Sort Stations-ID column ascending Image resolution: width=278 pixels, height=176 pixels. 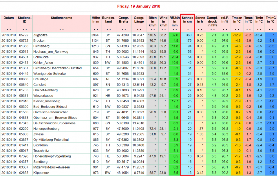click(23, 29)
